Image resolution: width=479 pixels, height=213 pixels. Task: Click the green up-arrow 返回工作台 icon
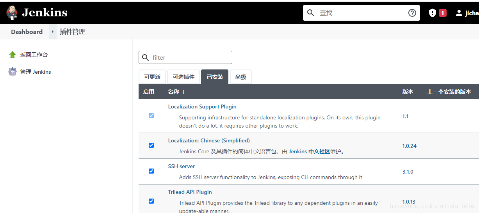[12, 55]
